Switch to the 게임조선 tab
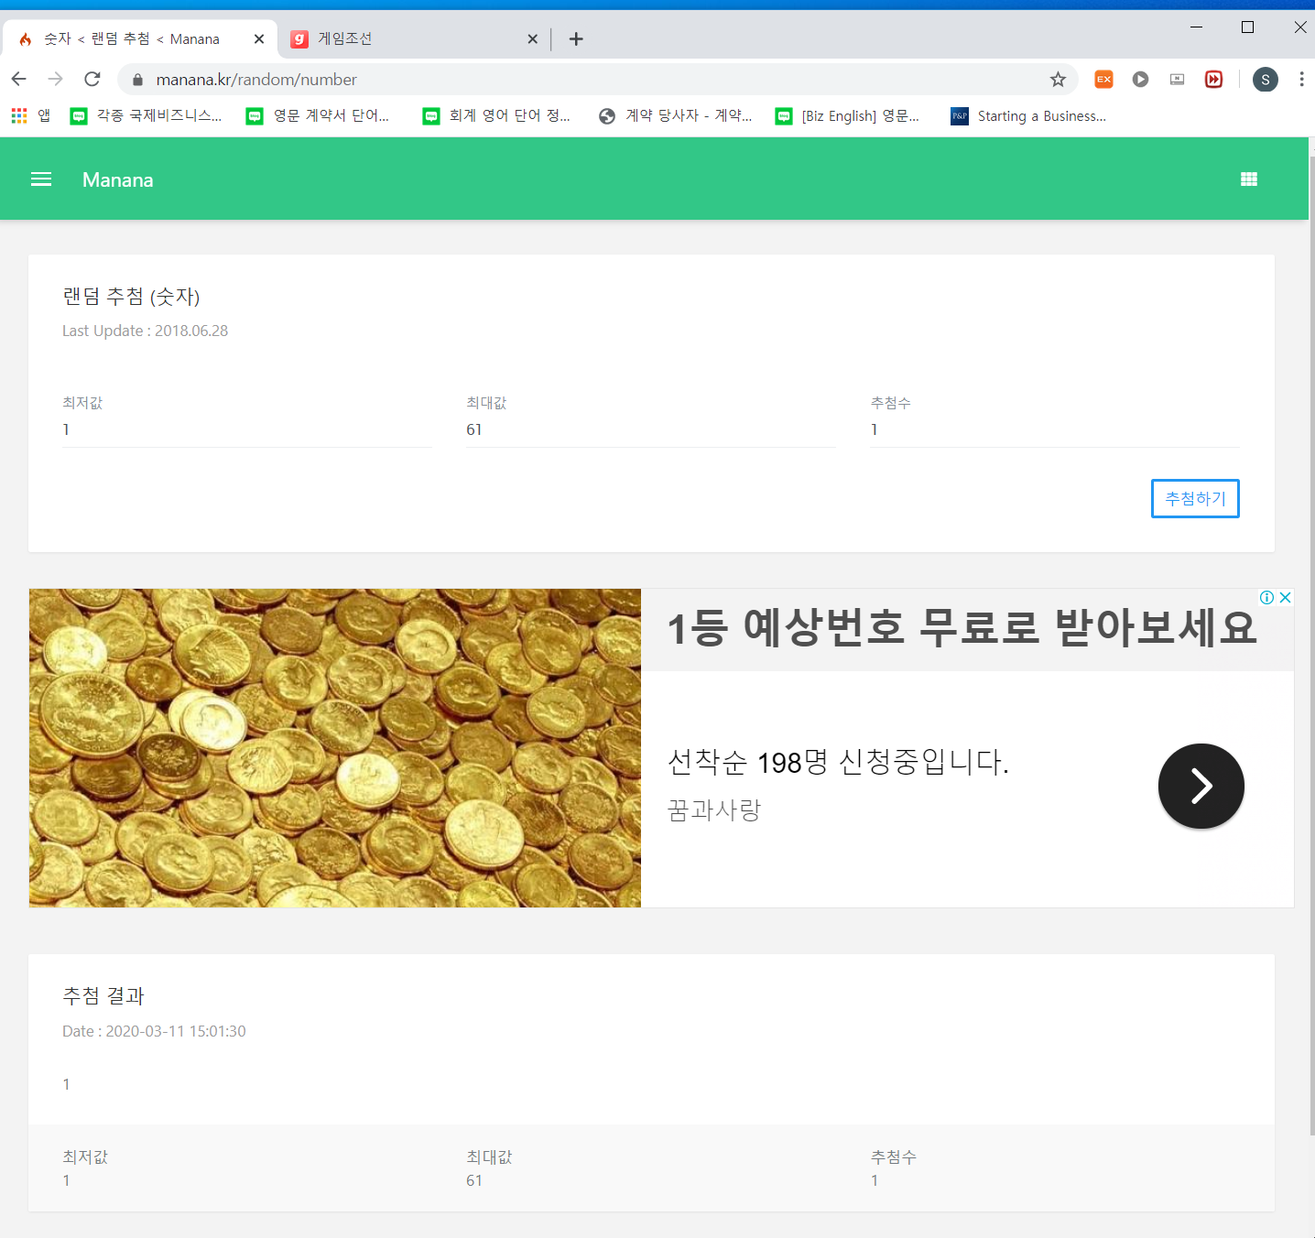 [x=403, y=38]
